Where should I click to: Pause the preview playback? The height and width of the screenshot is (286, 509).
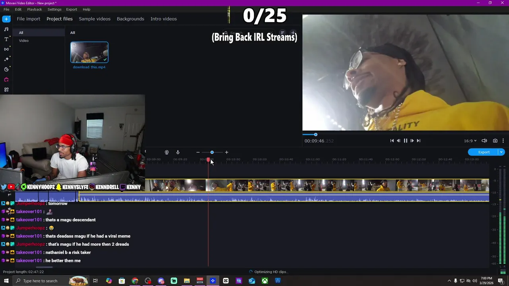(x=405, y=141)
